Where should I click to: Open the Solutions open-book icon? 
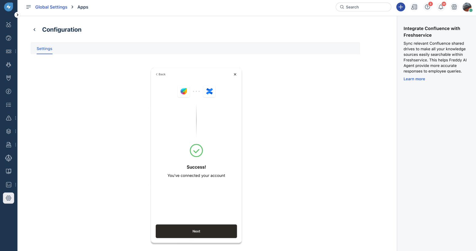(x=8, y=171)
